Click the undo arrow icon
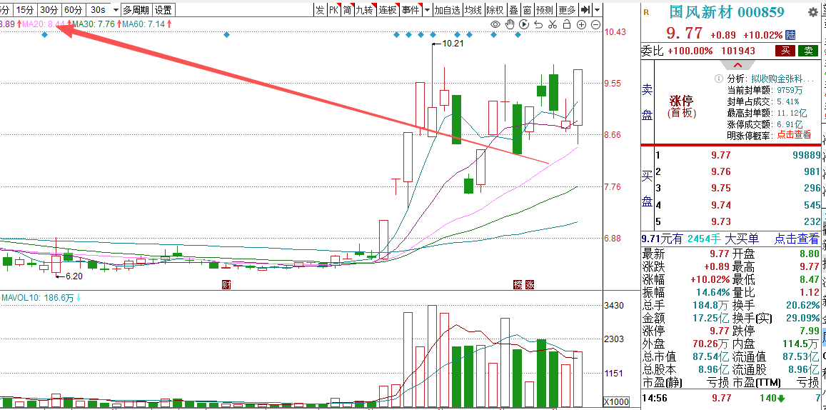This screenshot has width=826, height=410. (538, 24)
